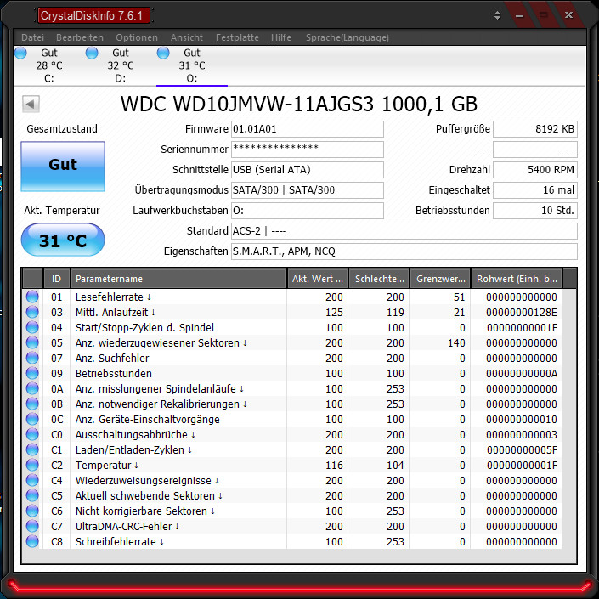The image size is (599, 599).
Task: Click raw value 00000000005F
Action: click(x=522, y=450)
